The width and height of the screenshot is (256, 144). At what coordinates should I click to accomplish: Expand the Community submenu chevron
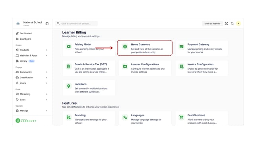point(47,72)
